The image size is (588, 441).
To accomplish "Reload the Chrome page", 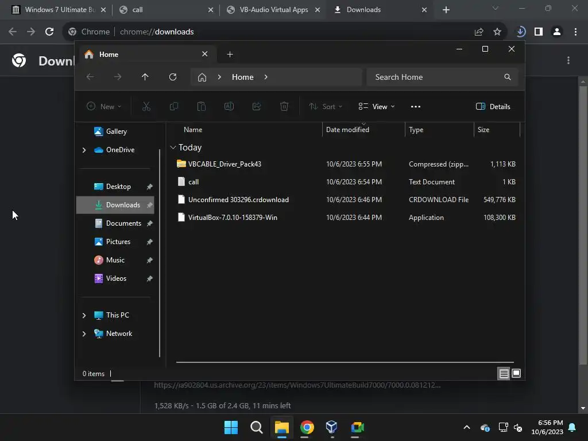I will pos(49,32).
